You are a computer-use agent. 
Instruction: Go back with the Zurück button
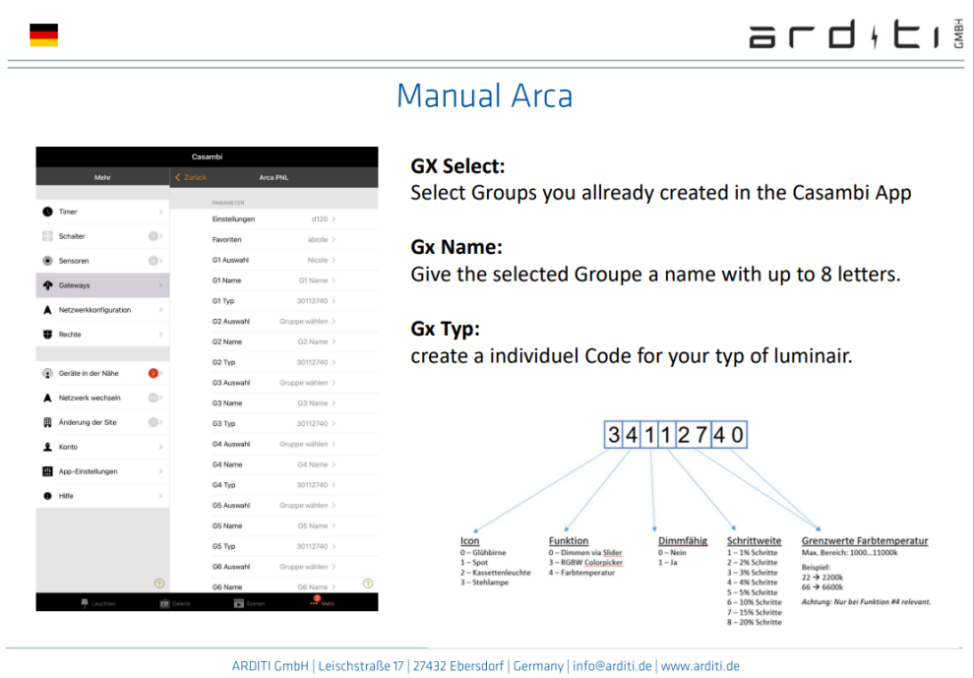[191, 178]
